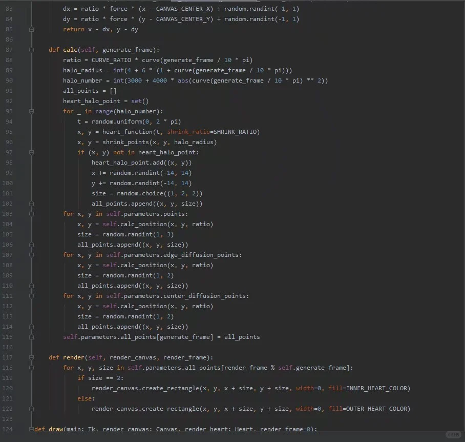
Task: Fold the center_diffusion_points loop on line 111
Action: [31, 296]
